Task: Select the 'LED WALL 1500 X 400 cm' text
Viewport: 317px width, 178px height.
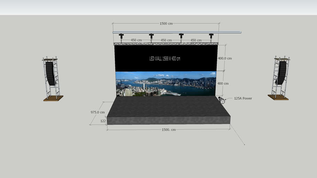Action: 165,58
